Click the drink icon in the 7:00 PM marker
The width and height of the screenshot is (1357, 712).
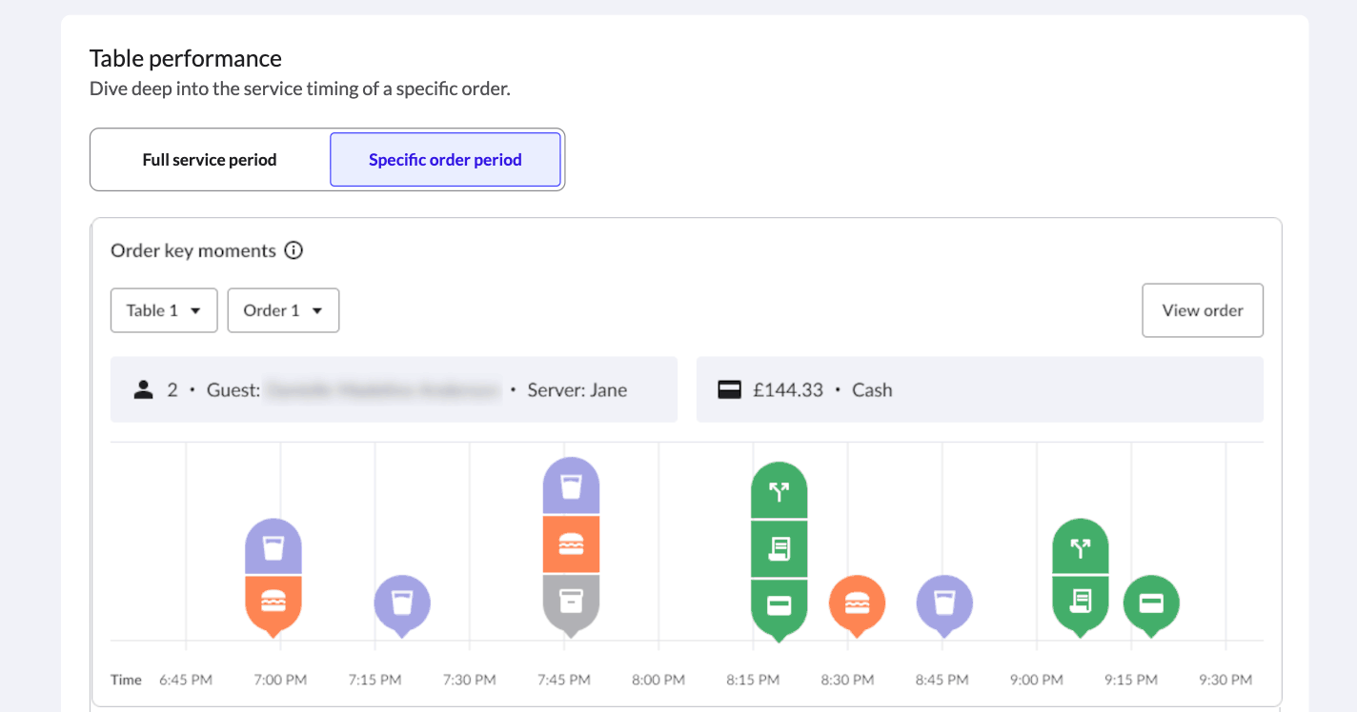(x=273, y=547)
